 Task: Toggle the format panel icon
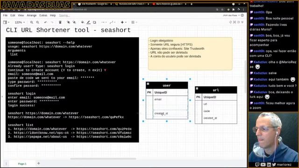pos(238,22)
